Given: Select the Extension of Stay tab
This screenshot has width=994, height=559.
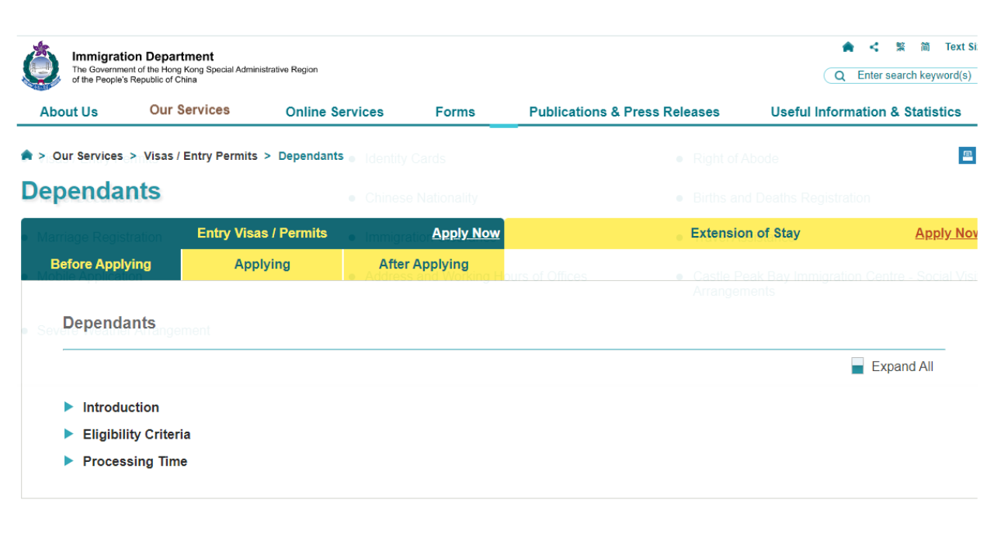Looking at the screenshot, I should (x=745, y=233).
